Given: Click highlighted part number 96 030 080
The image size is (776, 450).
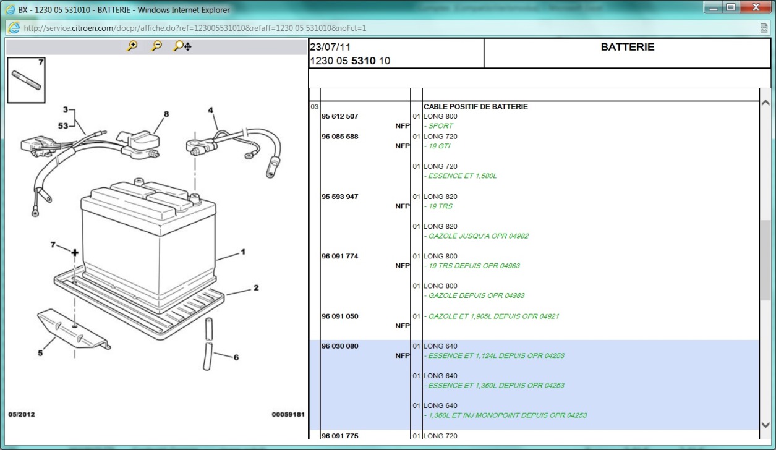Looking at the screenshot, I should pos(339,346).
